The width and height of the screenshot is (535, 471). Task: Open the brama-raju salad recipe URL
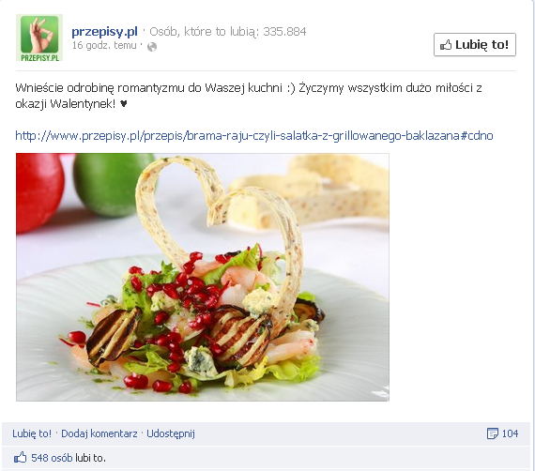coord(254,136)
